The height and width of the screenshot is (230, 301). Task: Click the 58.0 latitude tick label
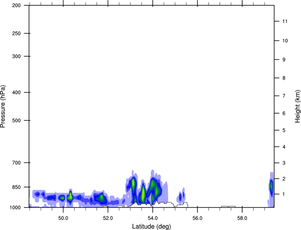tap(242, 218)
